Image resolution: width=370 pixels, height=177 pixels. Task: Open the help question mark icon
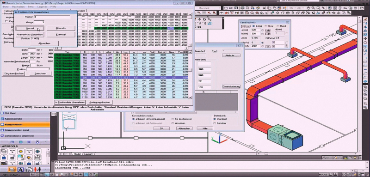[x=362, y=8]
